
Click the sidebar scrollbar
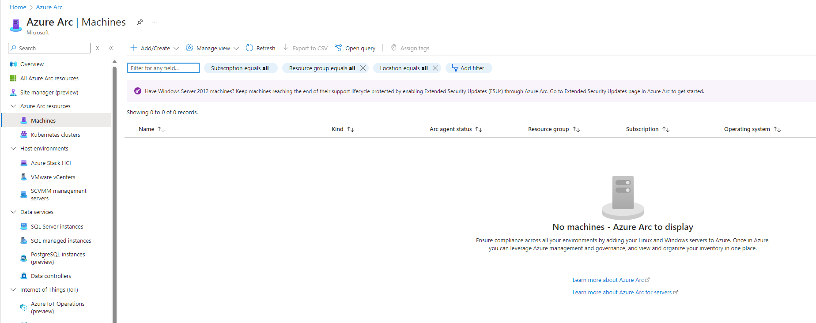tap(114, 194)
